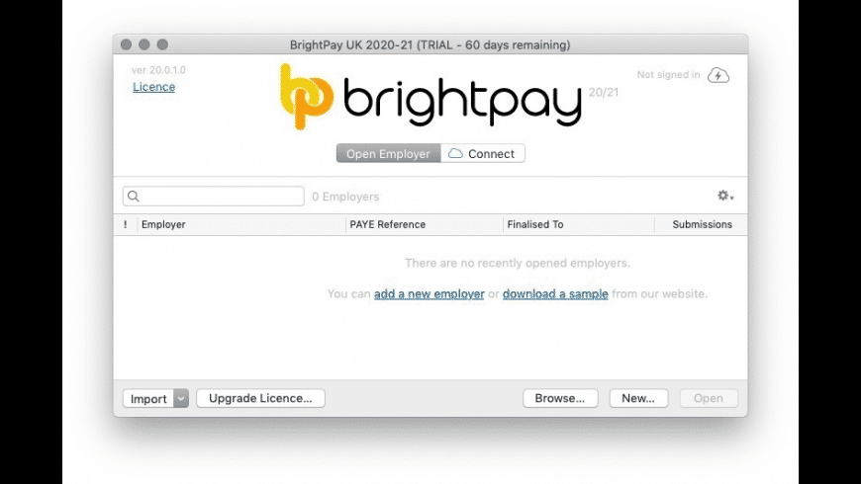The width and height of the screenshot is (861, 484).
Task: Click the New button
Action: [x=638, y=398]
